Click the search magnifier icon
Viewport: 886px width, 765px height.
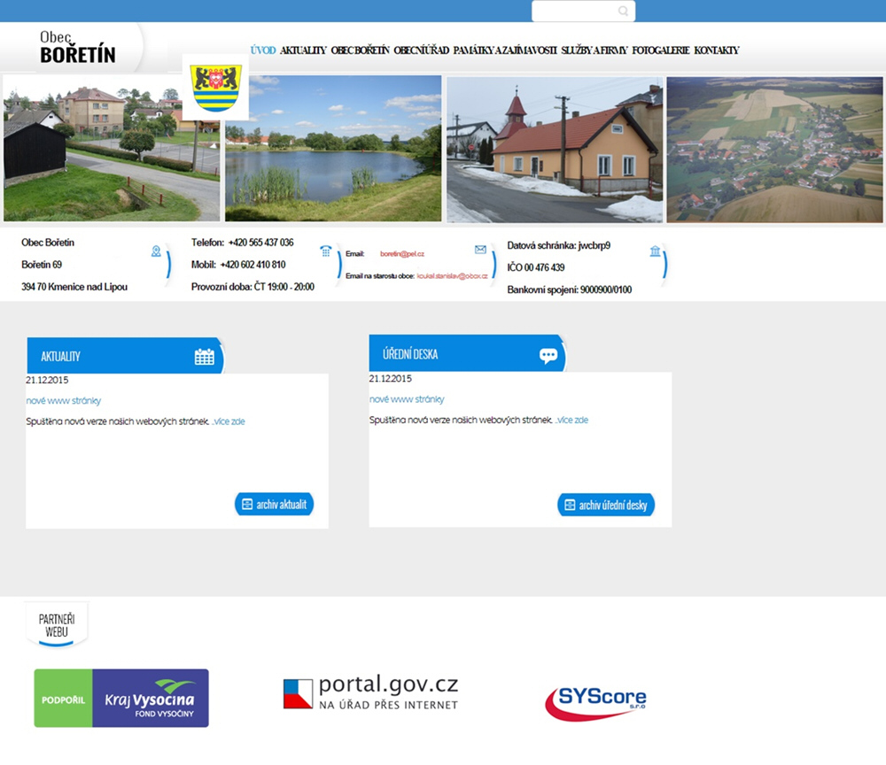(623, 12)
